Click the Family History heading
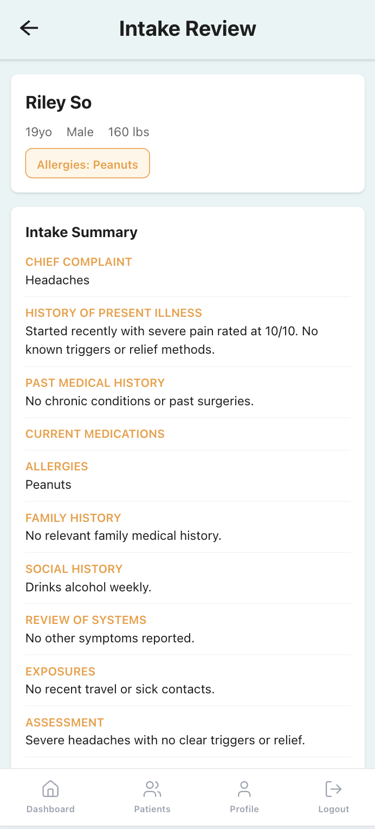The width and height of the screenshot is (375, 829). click(73, 518)
